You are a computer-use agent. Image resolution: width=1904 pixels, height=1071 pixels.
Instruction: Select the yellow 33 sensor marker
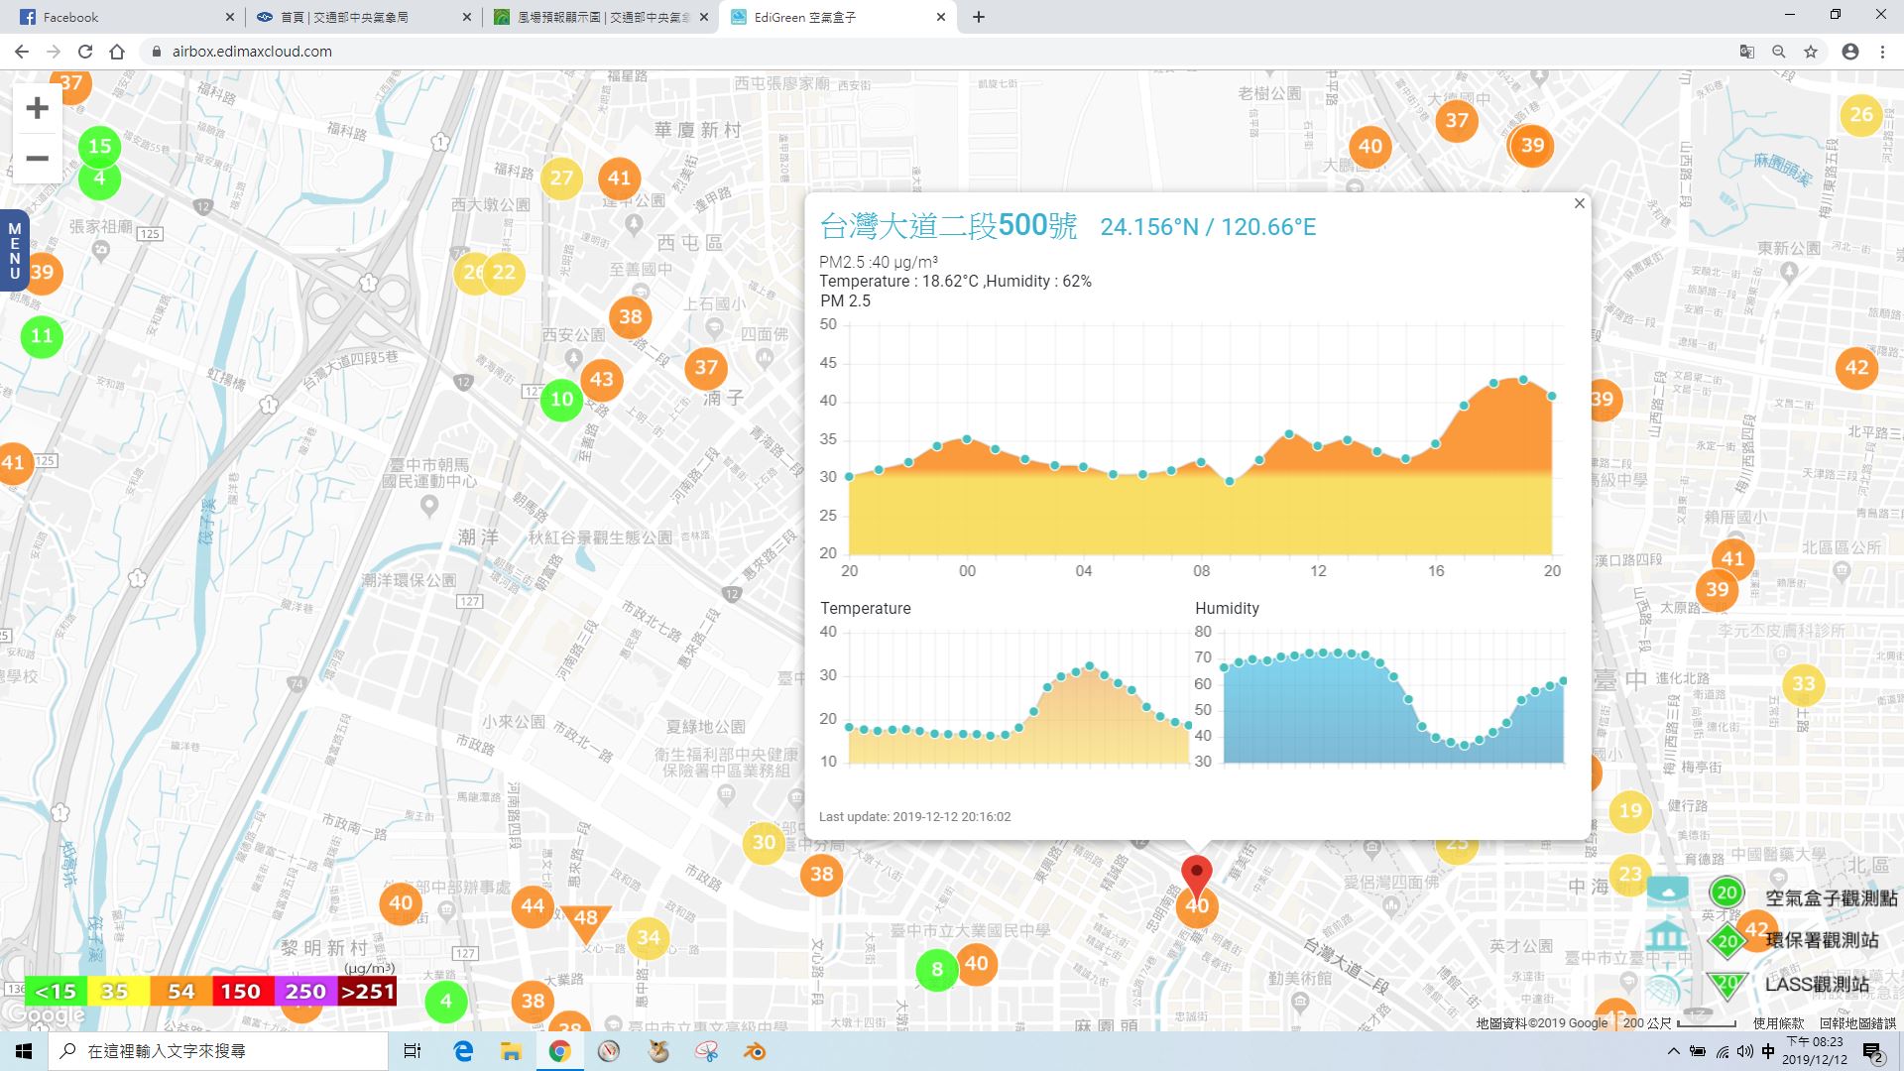(x=1804, y=684)
